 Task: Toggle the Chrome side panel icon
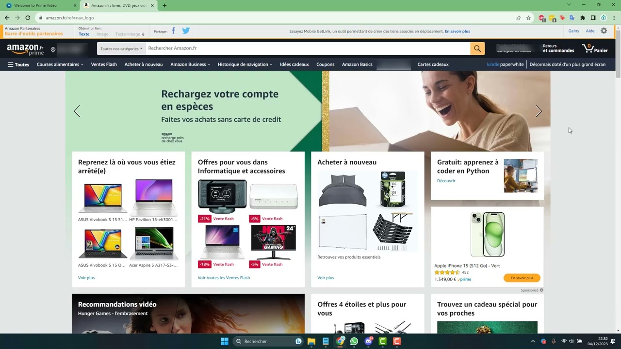pyautogui.click(x=593, y=18)
